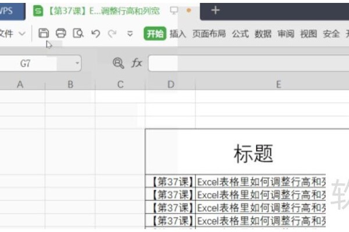Click the green S spreadsheet icon on tab

pos(38,10)
